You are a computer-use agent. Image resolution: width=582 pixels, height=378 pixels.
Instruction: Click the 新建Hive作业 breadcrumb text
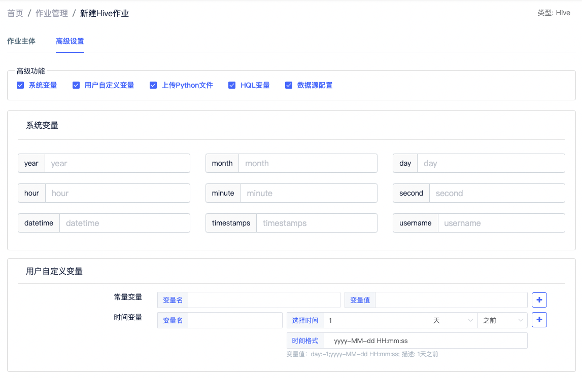(x=105, y=13)
